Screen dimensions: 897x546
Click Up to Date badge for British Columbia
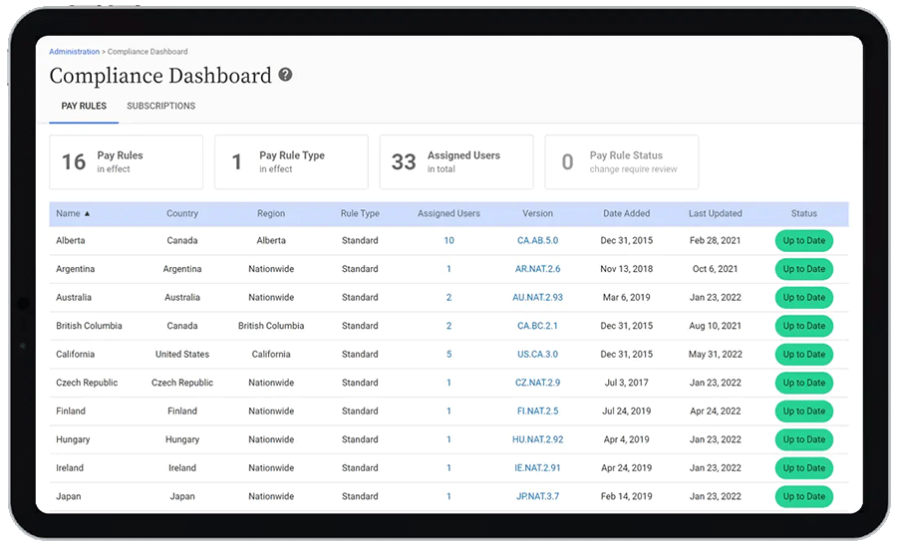(x=803, y=326)
